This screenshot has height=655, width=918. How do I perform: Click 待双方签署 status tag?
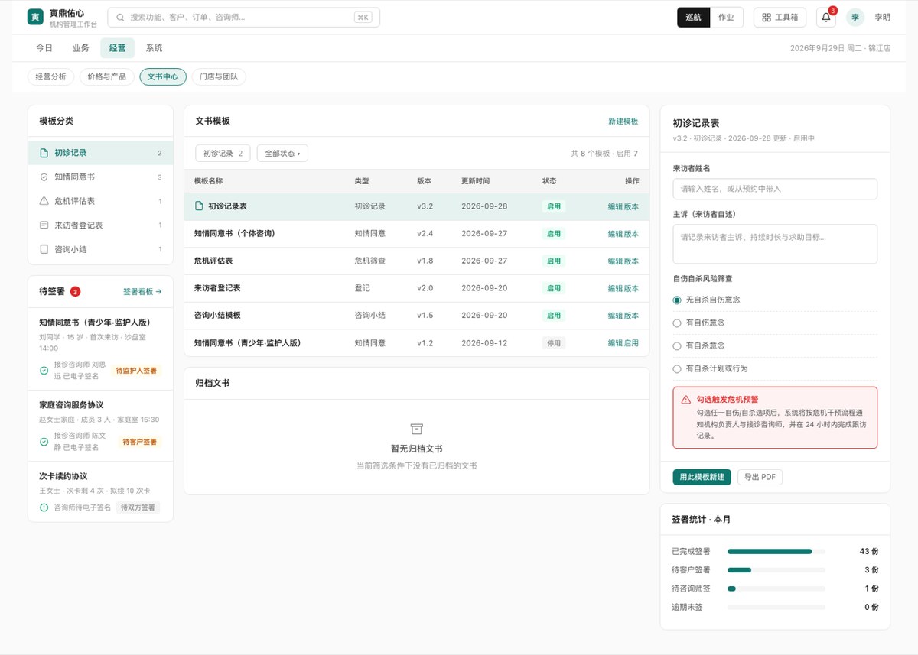click(138, 507)
